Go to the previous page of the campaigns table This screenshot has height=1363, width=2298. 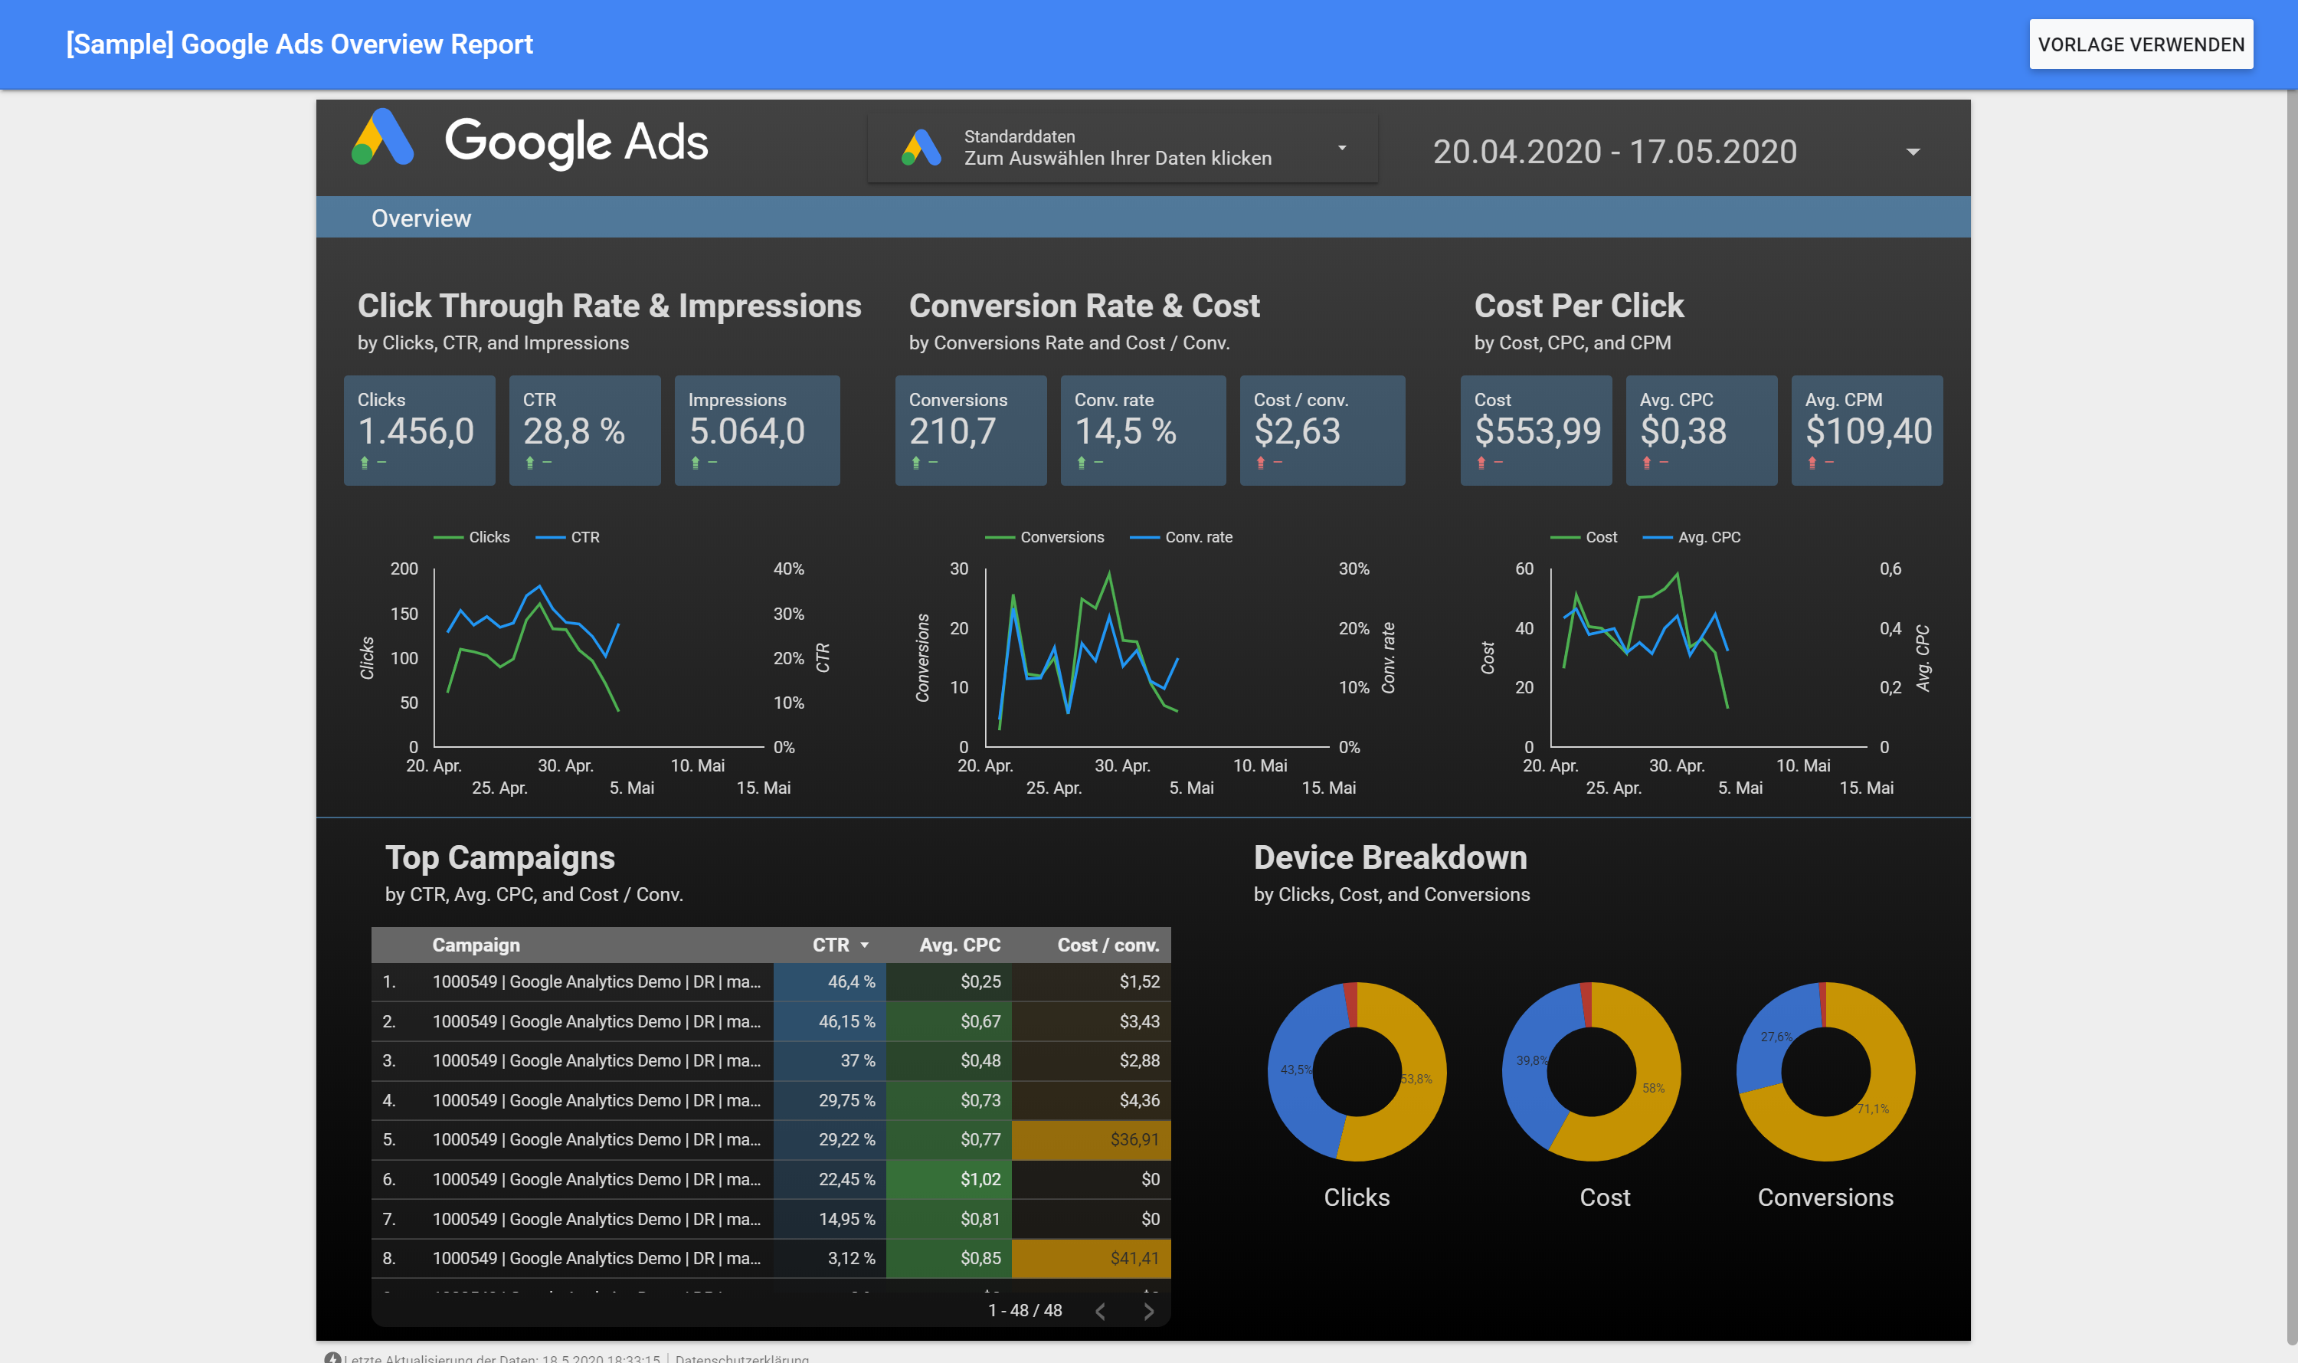pos(1100,1312)
